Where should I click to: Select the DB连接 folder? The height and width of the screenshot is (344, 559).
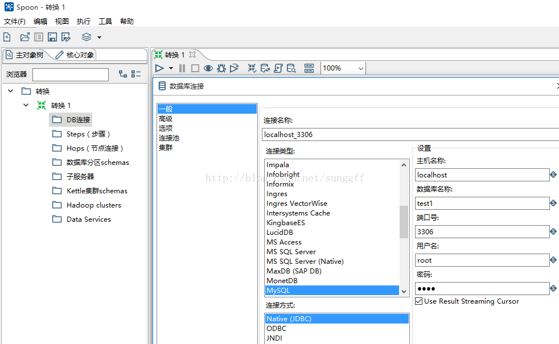[x=71, y=119]
